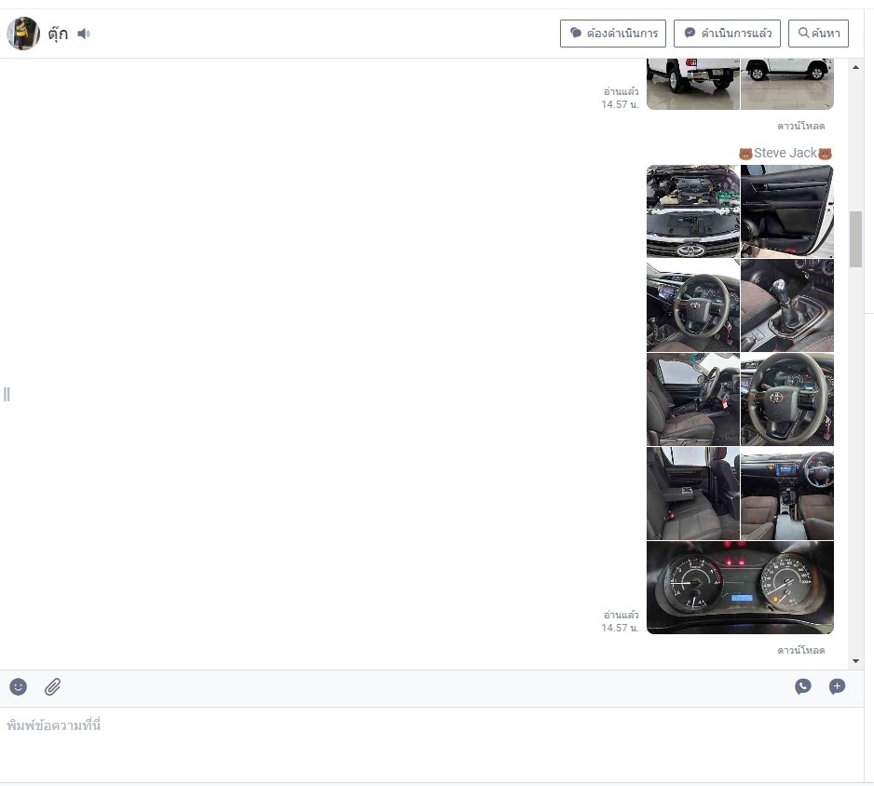Click the contact name ตุ๊ก
The width and height of the screenshot is (874, 786).
click(58, 34)
